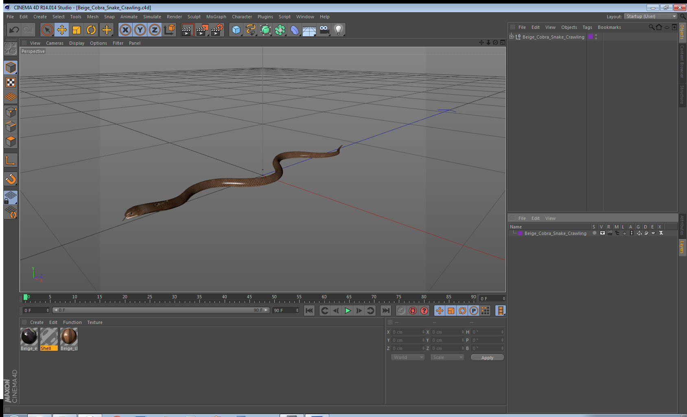The height and width of the screenshot is (417, 687).
Task: Click the blue deformer icon
Action: (295, 30)
